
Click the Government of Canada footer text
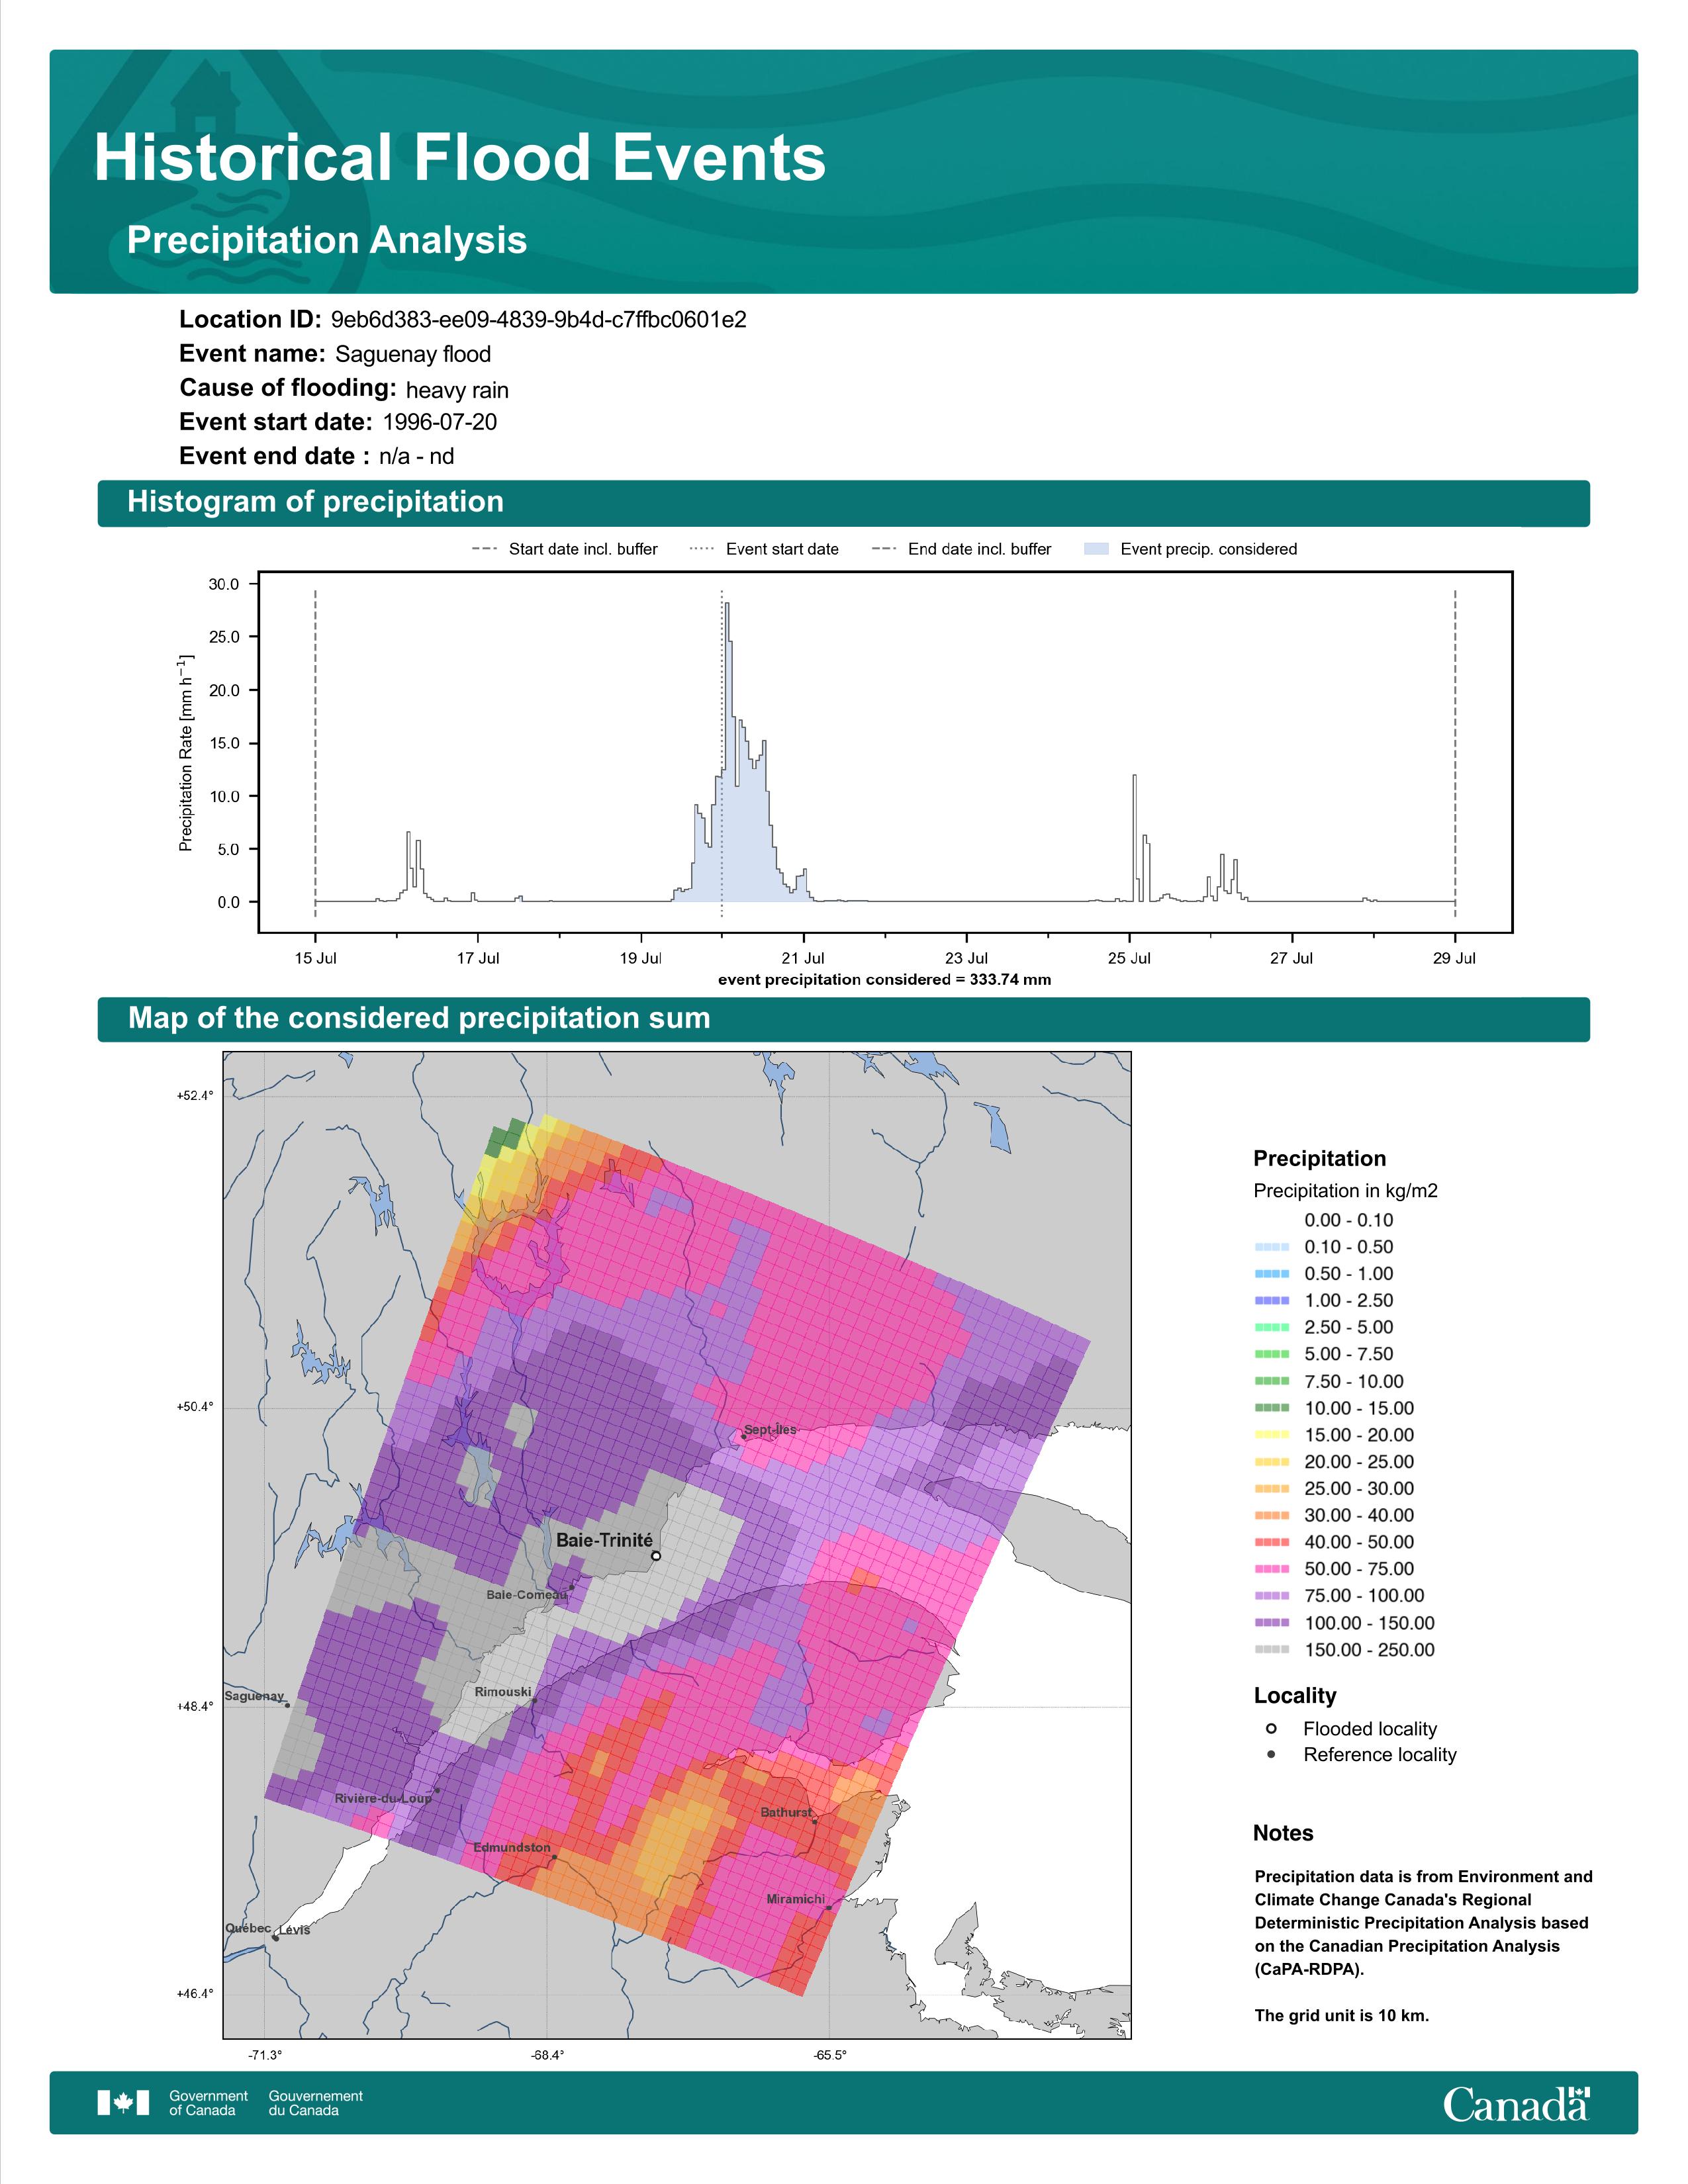(x=209, y=2103)
